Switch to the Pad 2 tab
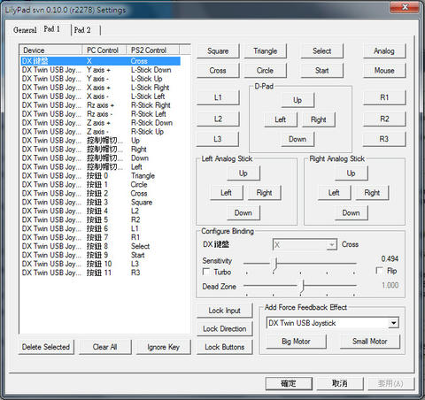425x400 pixels. click(82, 30)
